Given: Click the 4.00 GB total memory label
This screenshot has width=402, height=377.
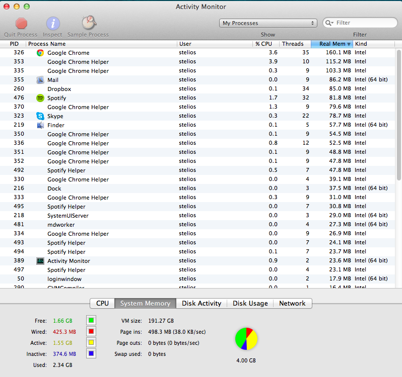Looking at the screenshot, I should [246, 360].
